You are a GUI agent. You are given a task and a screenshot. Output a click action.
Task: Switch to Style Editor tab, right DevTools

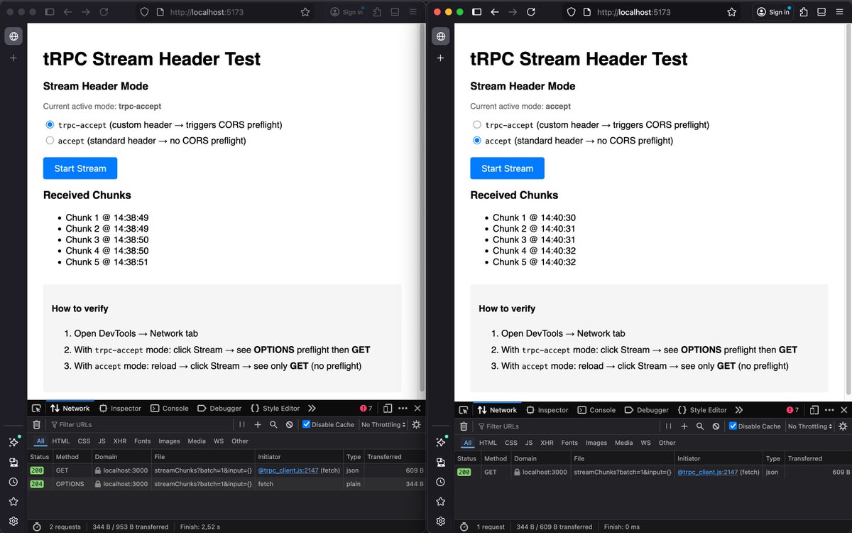(702, 410)
